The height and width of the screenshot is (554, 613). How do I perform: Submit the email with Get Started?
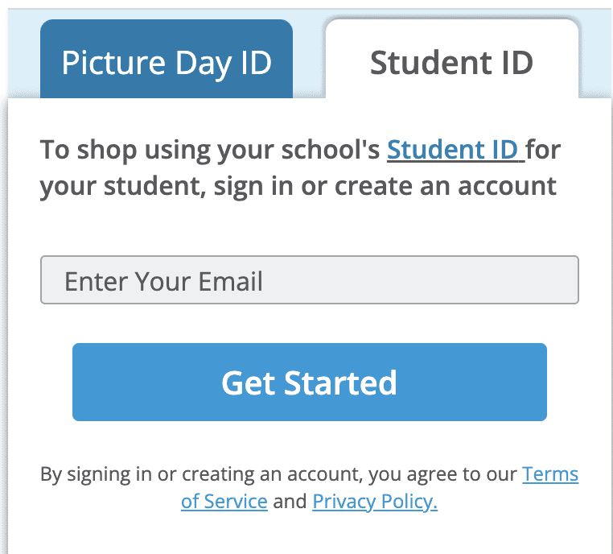coord(310,382)
